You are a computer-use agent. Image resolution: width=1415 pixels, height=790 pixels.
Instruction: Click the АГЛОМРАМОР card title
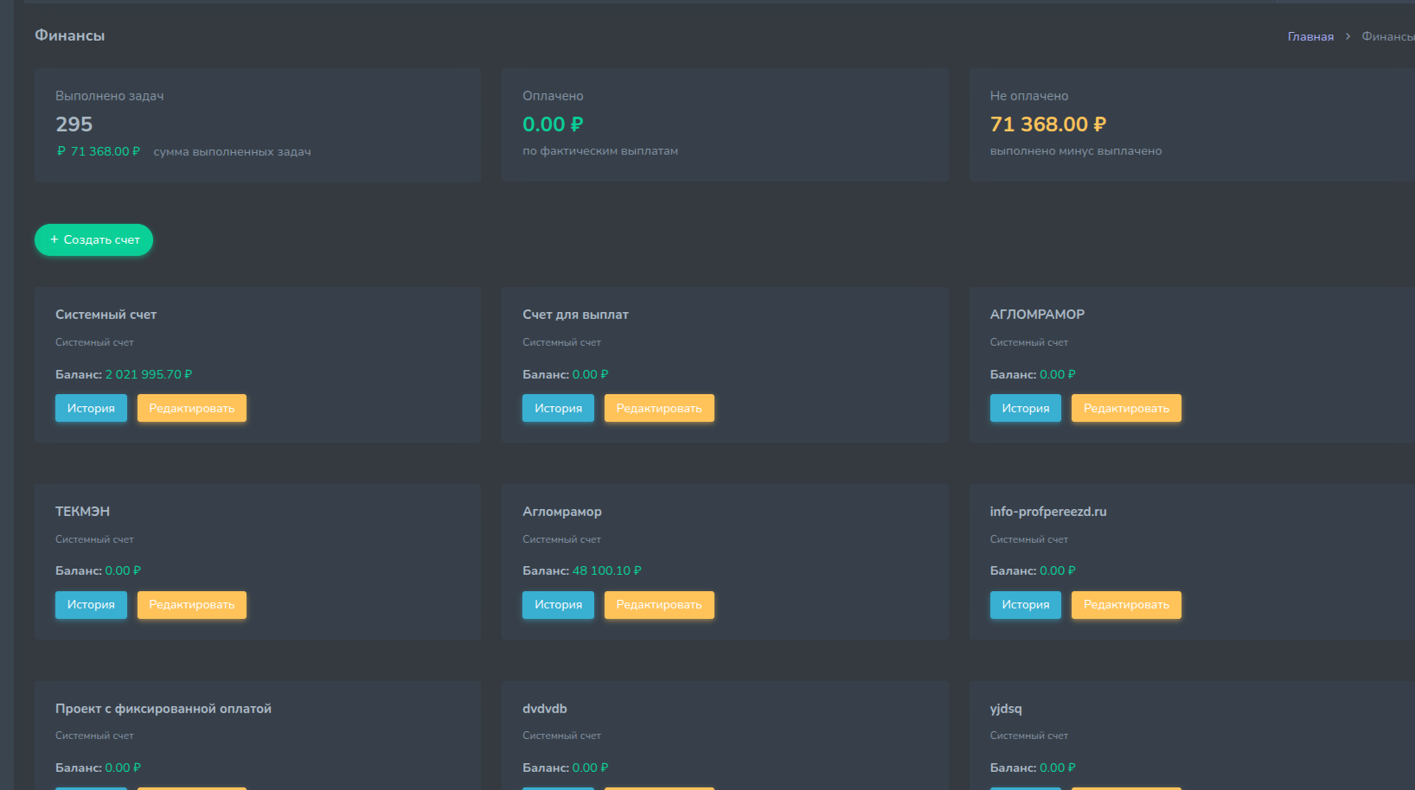pyautogui.click(x=1037, y=315)
